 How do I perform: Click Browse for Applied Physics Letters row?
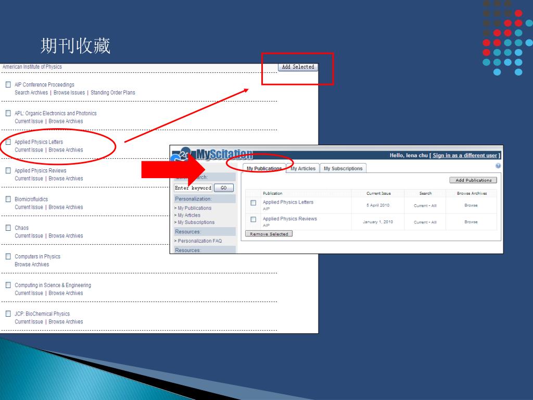pos(471,205)
